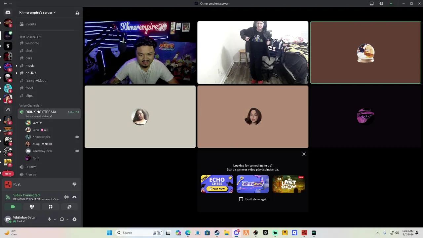Viewport: 423px width, 238px height.
Task: Check Don't show again checkbox
Action: coord(241,199)
